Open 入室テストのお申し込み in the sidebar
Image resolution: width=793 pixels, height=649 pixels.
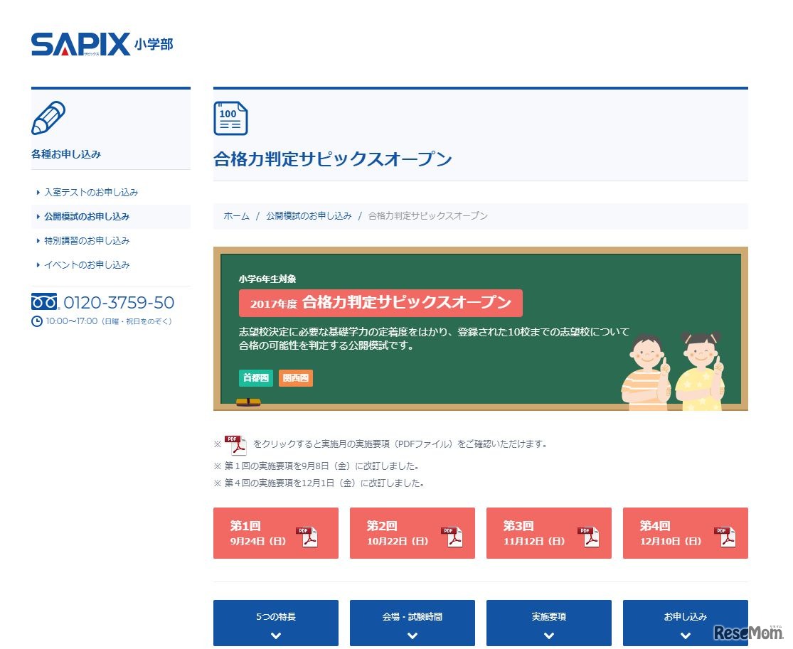[91, 192]
